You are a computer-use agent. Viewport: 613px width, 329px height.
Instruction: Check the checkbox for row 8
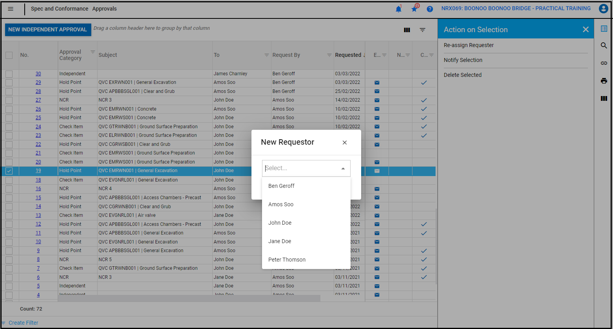[9, 260]
